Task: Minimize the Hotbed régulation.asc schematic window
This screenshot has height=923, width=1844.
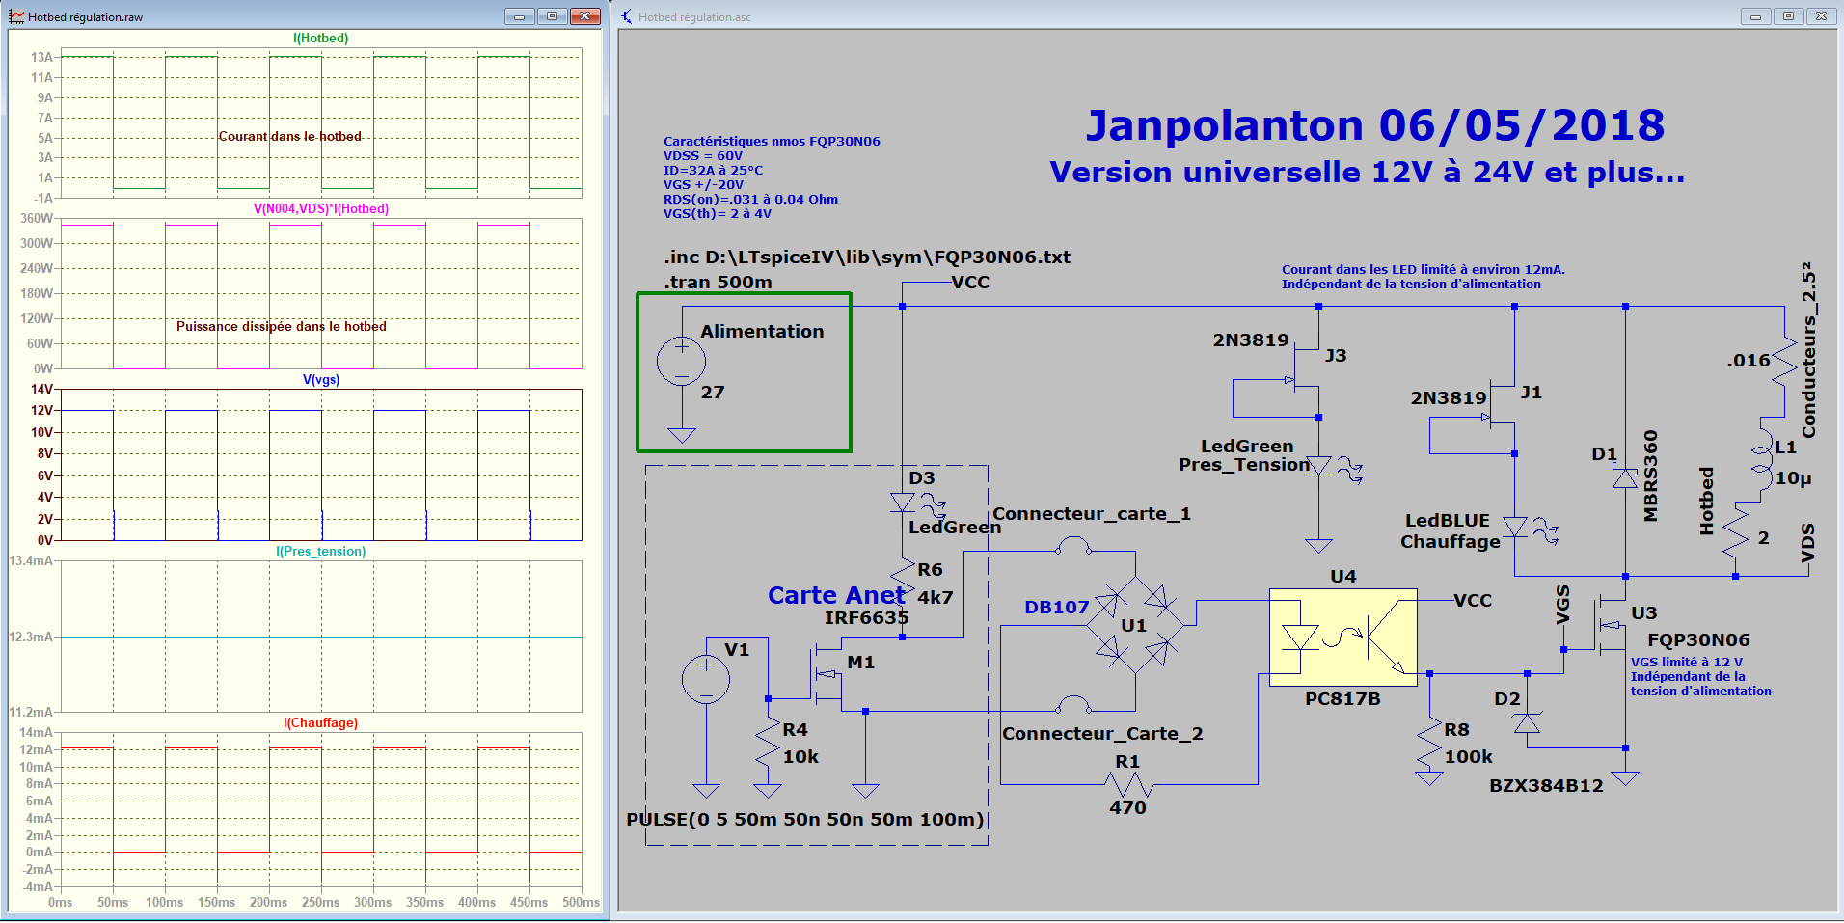Action: [1755, 16]
